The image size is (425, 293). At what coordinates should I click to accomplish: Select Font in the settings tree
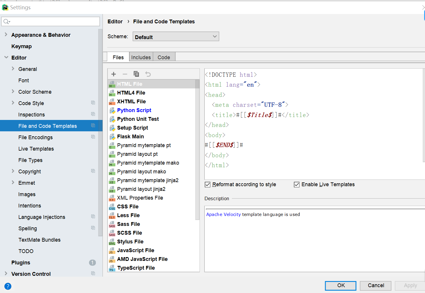(x=24, y=81)
